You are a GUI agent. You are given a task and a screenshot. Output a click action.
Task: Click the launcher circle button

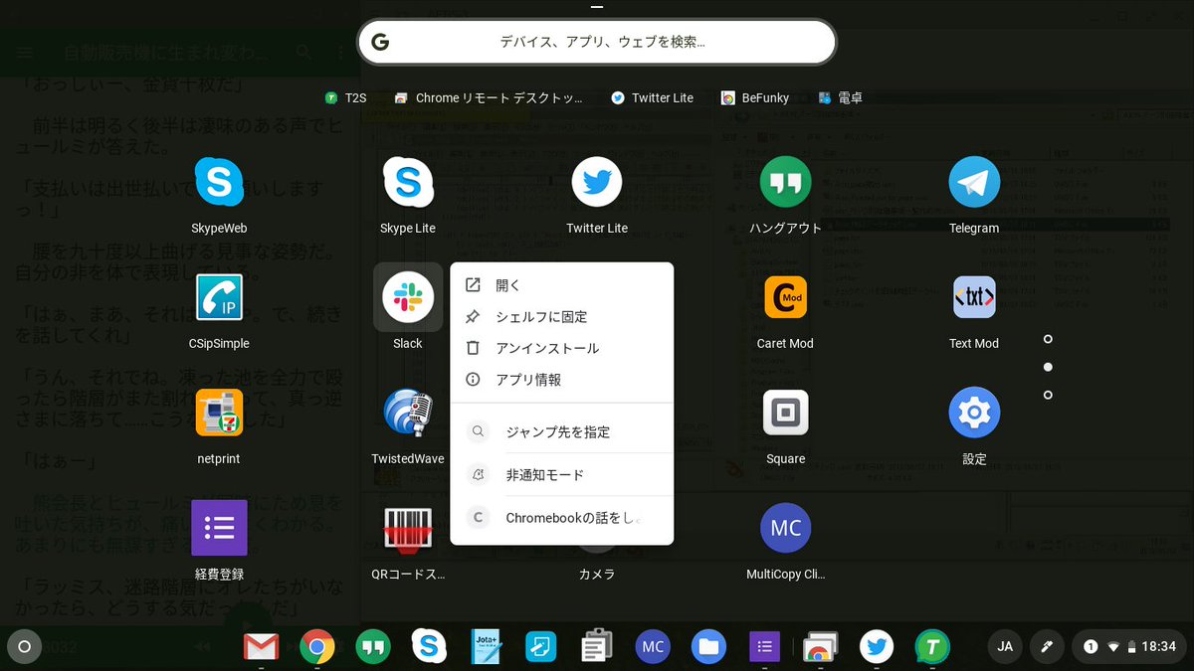tap(25, 646)
